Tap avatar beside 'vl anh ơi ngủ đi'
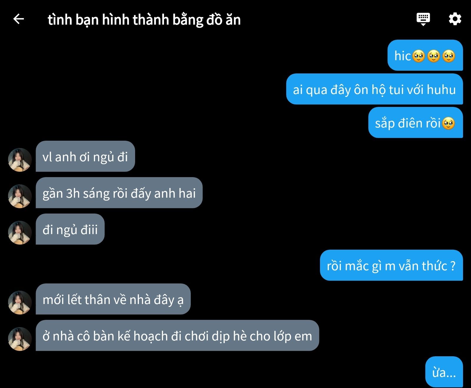This screenshot has width=471, height=388. 20,160
